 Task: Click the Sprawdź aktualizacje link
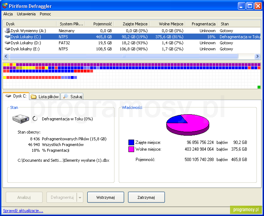pos(23,211)
